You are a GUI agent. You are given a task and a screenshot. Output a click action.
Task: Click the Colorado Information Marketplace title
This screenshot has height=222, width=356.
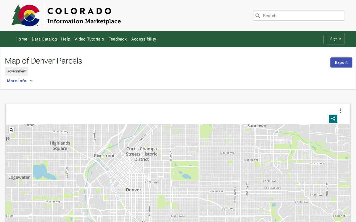[x=84, y=16]
